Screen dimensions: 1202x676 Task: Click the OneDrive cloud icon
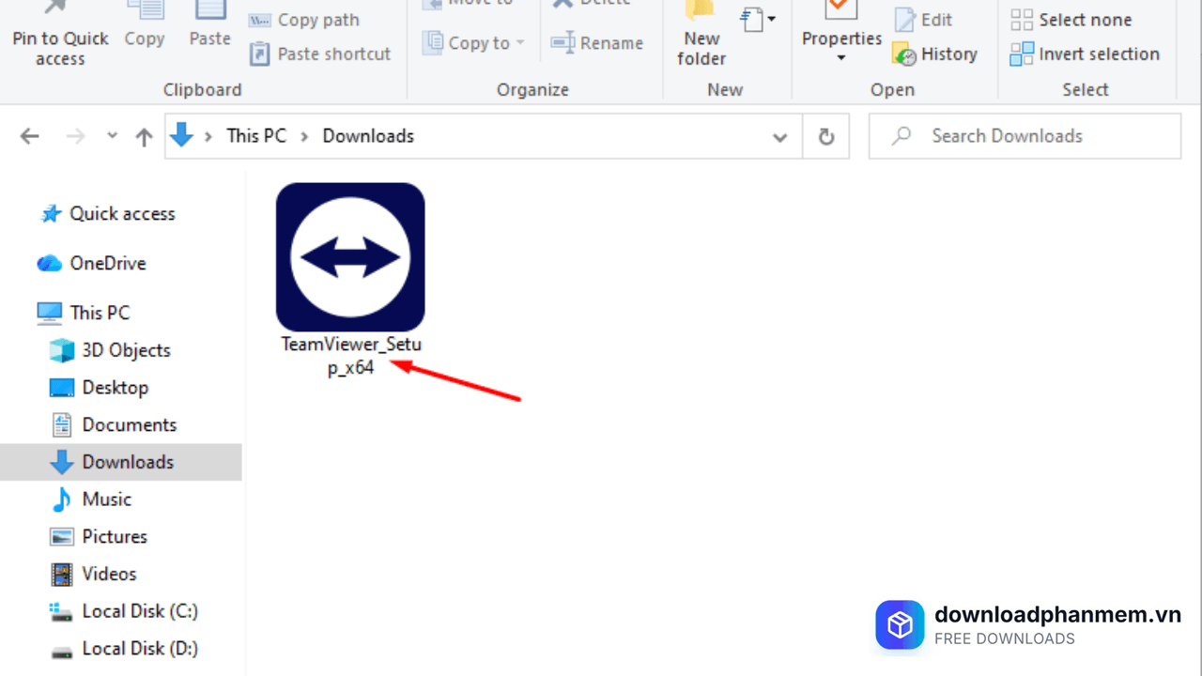[50, 264]
